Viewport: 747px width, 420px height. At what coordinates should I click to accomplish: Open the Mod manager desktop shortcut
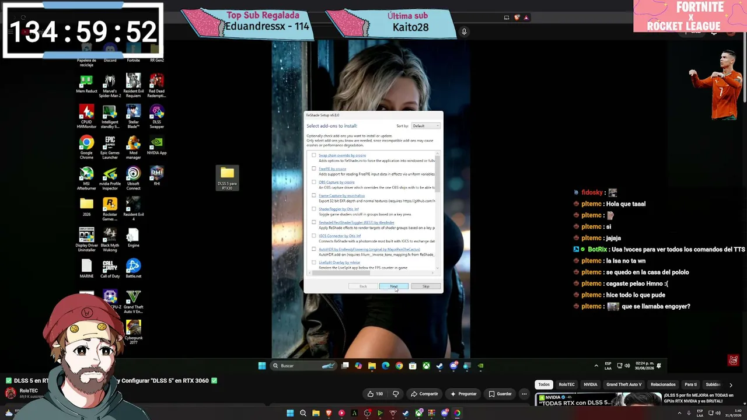pos(133,147)
